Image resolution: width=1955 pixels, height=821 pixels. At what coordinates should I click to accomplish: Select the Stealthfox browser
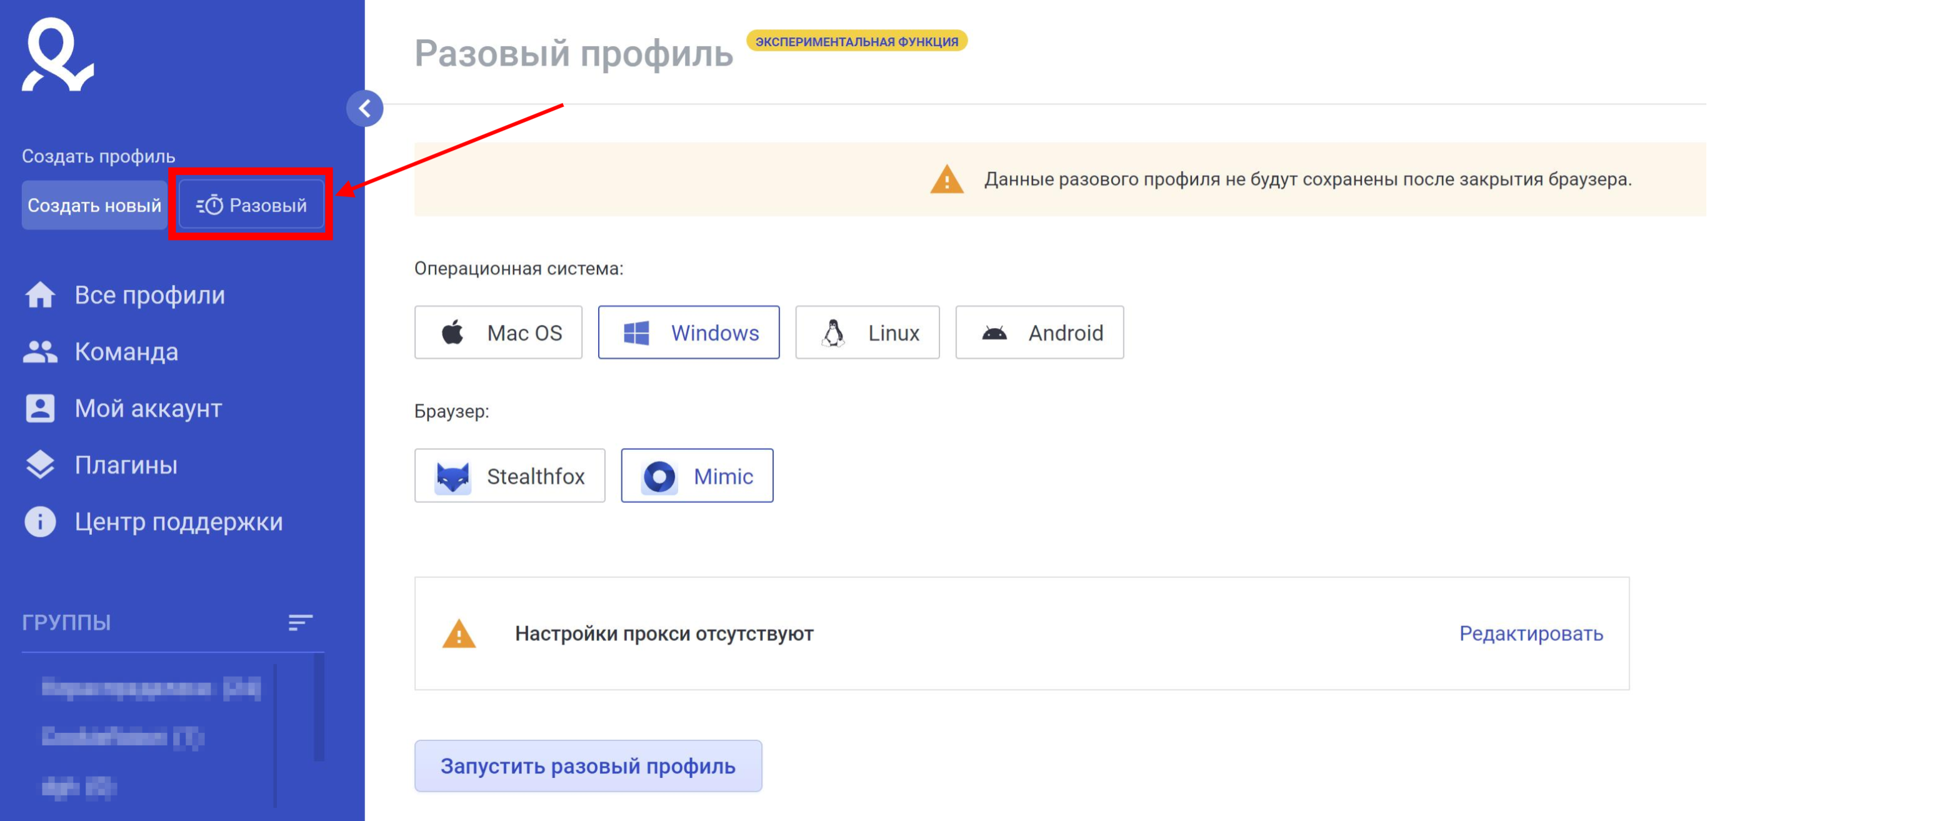(510, 475)
